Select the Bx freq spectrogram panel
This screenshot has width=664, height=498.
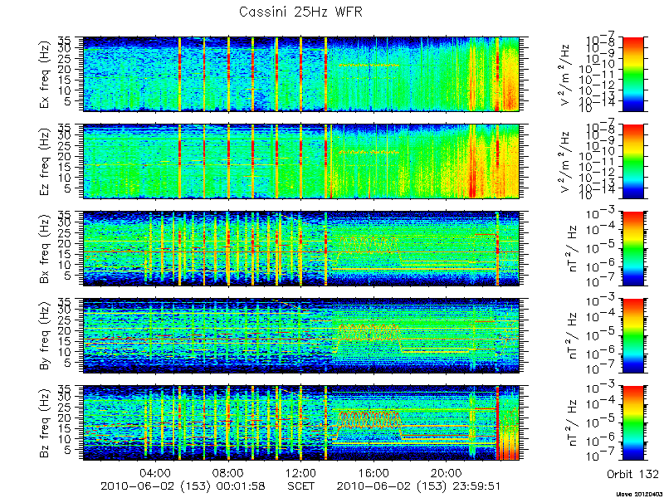pos(301,248)
